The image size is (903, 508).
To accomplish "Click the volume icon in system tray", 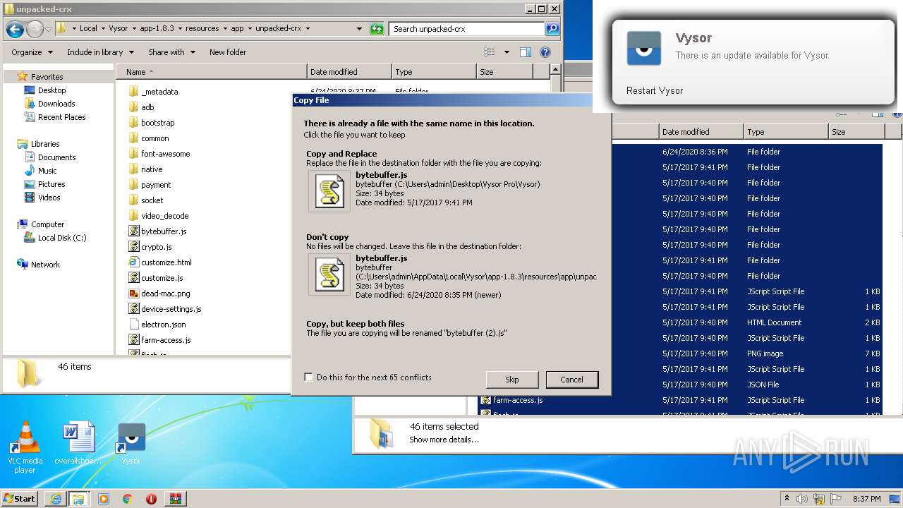I will (803, 499).
